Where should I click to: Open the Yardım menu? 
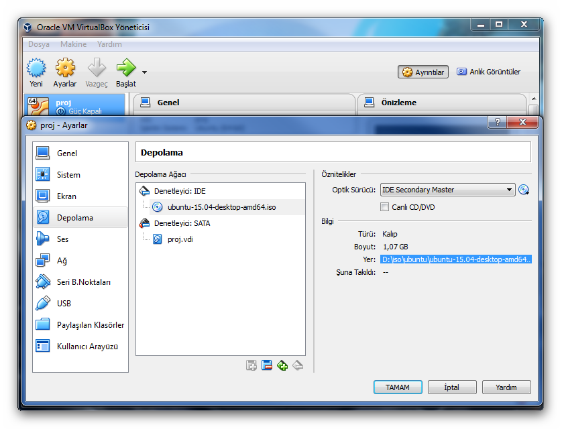click(x=109, y=44)
